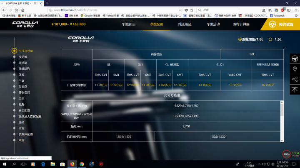Screen dimensions: 300x168
Task: Jump to 多媒体配置 section in sidebar
Action: pyautogui.click(x=26, y=134)
